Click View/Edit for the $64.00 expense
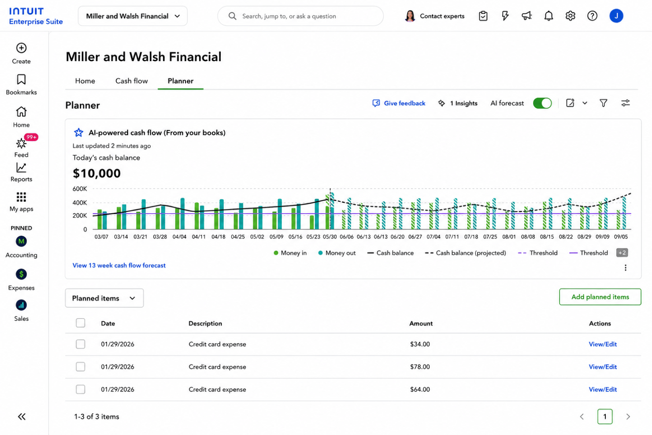Viewport: 652px width, 435px height. click(603, 389)
